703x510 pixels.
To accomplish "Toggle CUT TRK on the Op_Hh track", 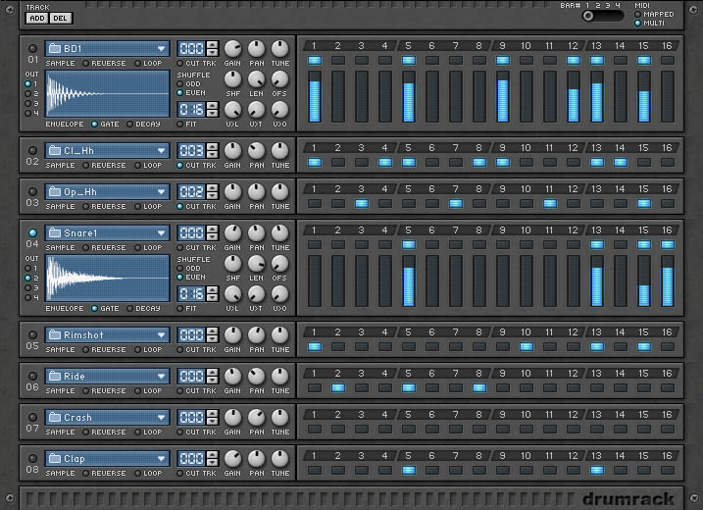I will tap(179, 207).
